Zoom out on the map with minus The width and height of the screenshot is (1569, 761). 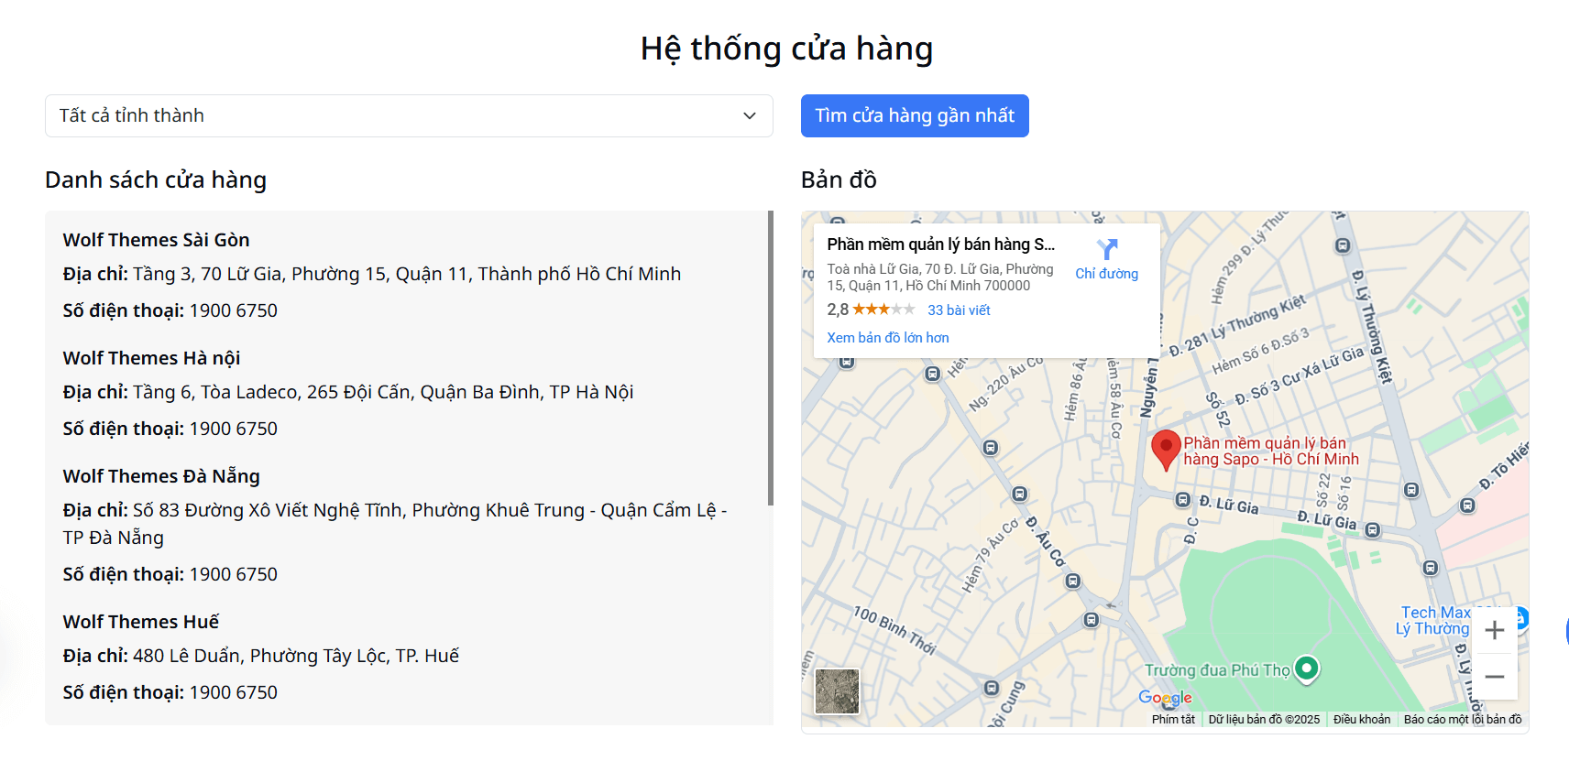pos(1495,677)
